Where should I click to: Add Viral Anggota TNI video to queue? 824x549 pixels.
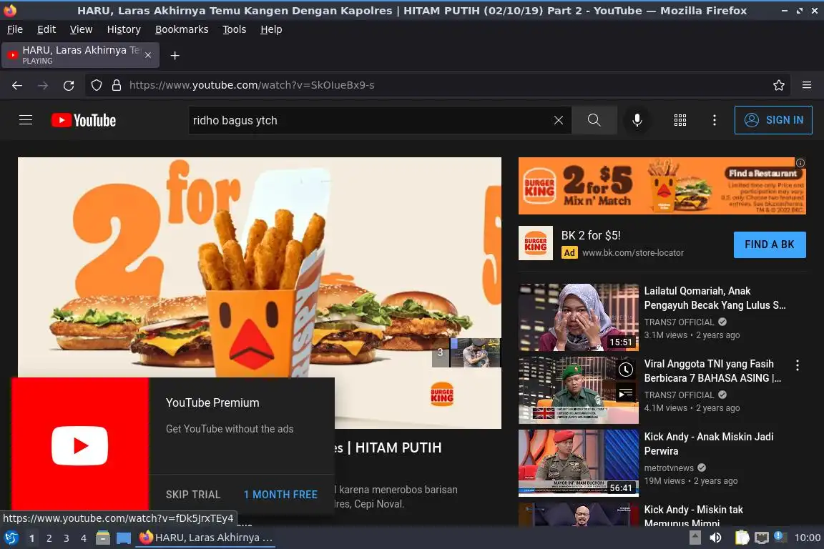[x=625, y=393]
